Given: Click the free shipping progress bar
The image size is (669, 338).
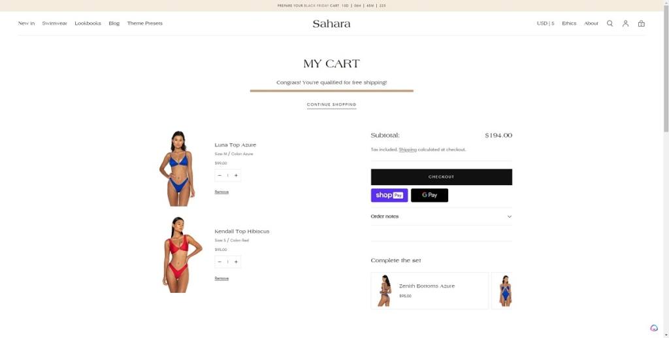Looking at the screenshot, I should coord(331,91).
